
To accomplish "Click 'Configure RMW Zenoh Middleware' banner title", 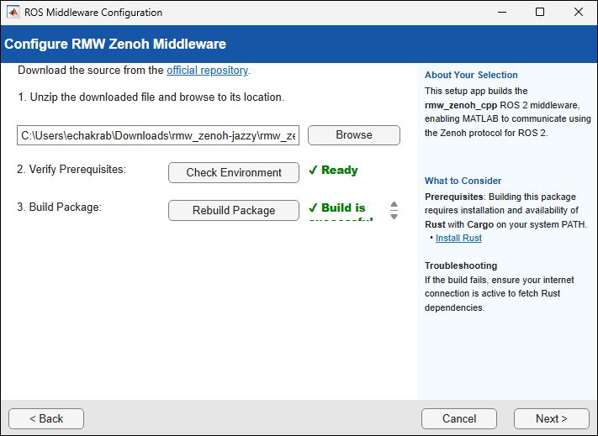I will click(115, 44).
